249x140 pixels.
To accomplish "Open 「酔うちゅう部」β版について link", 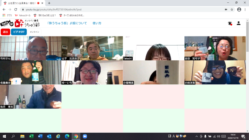I will tap(67, 23).
